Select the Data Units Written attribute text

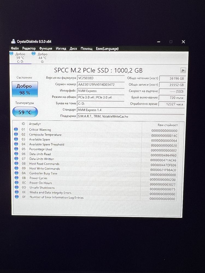[x=42, y=159]
